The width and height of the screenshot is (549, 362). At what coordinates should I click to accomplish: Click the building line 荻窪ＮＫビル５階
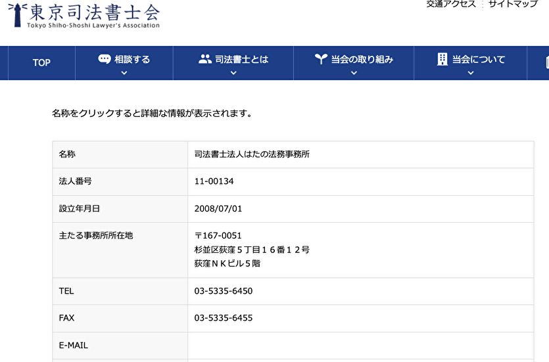pyautogui.click(x=227, y=263)
